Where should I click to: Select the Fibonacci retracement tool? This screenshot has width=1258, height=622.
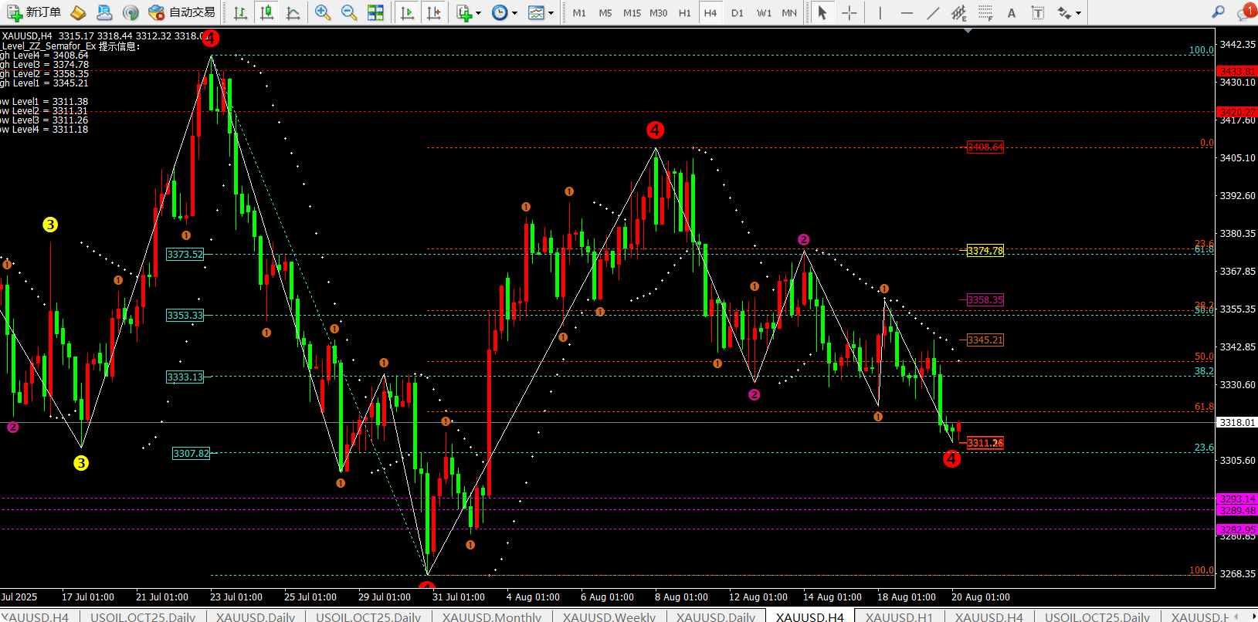pyautogui.click(x=985, y=12)
